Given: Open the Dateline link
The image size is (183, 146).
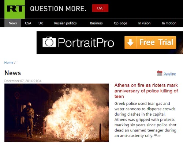Looking at the screenshot, I should (169, 74).
